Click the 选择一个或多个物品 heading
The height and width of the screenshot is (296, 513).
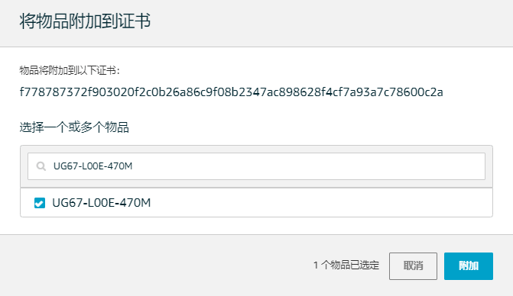click(x=74, y=127)
